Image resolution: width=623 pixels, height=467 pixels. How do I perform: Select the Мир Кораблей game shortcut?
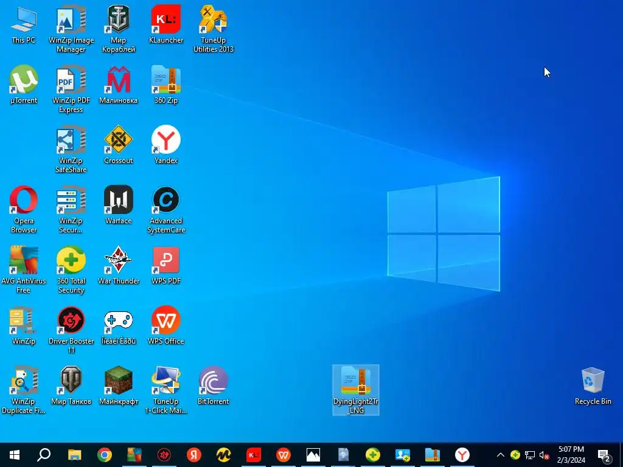pos(119,29)
